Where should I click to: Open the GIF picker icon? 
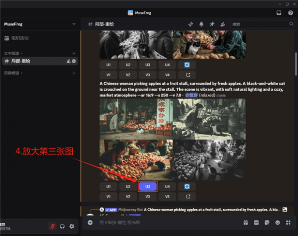coord(256,222)
